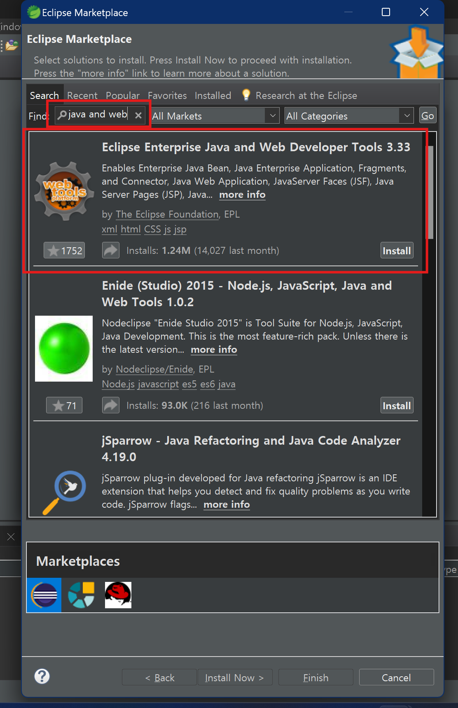This screenshot has height=708, width=458.
Task: Click the folder icon in background toolbar
Action: 12,45
